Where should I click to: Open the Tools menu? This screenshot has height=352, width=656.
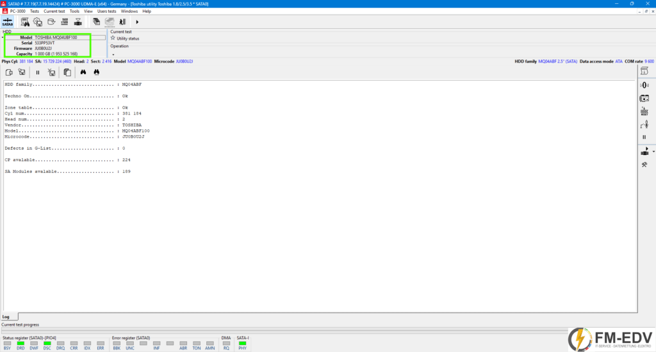[74, 12]
